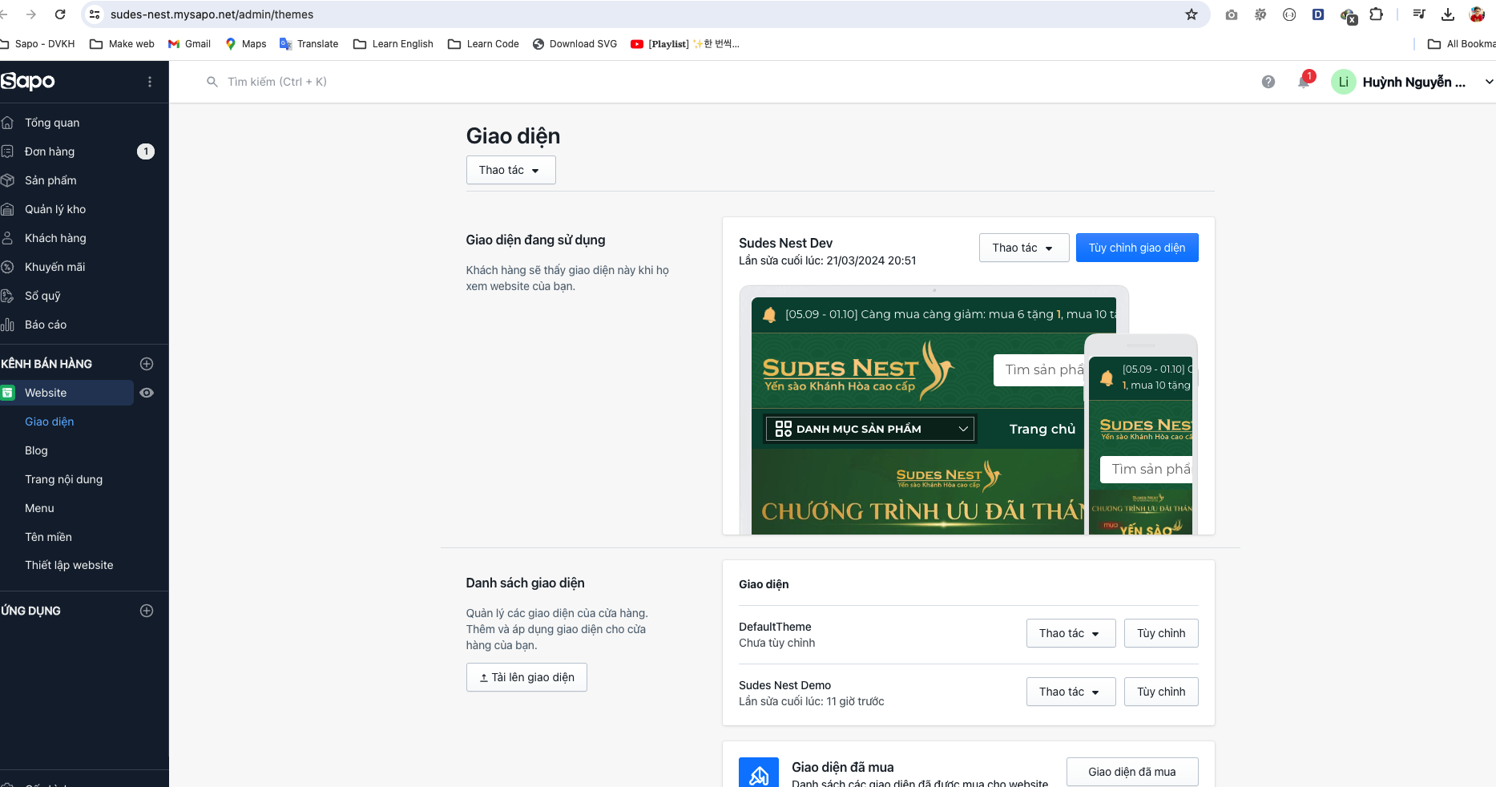Image resolution: width=1496 pixels, height=787 pixels.
Task: Open the Website channel item
Action: coord(67,393)
